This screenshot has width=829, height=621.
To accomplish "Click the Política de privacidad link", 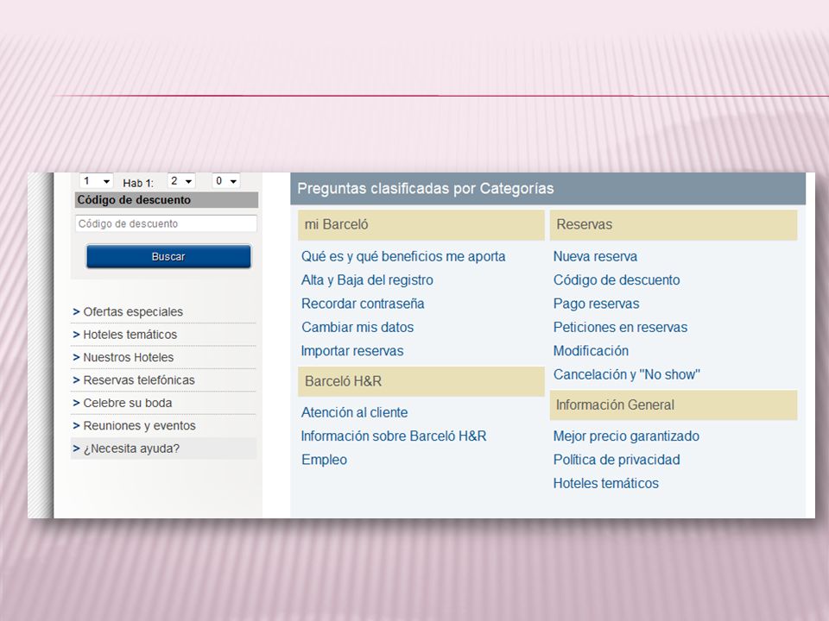I will (617, 460).
